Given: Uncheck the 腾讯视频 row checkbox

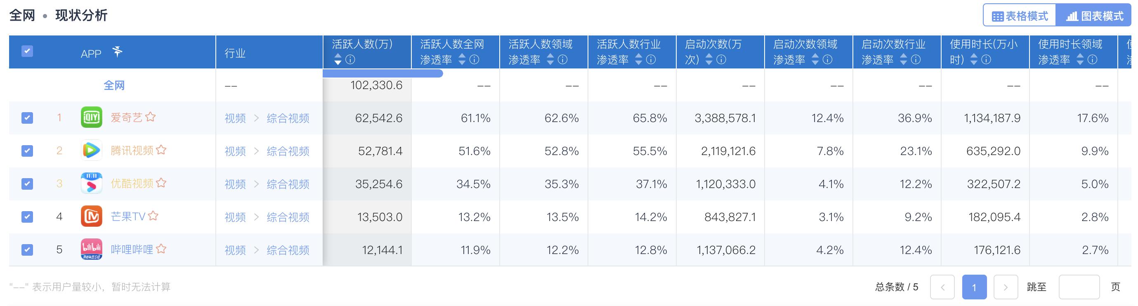Looking at the screenshot, I should 27,151.
